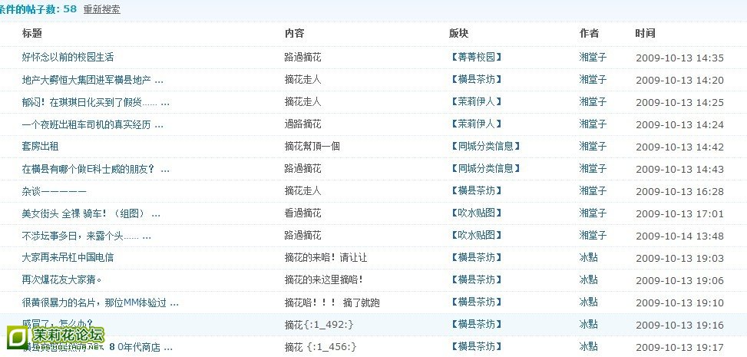Click the 标题 column header
This screenshot has width=747, height=357.
32,33
